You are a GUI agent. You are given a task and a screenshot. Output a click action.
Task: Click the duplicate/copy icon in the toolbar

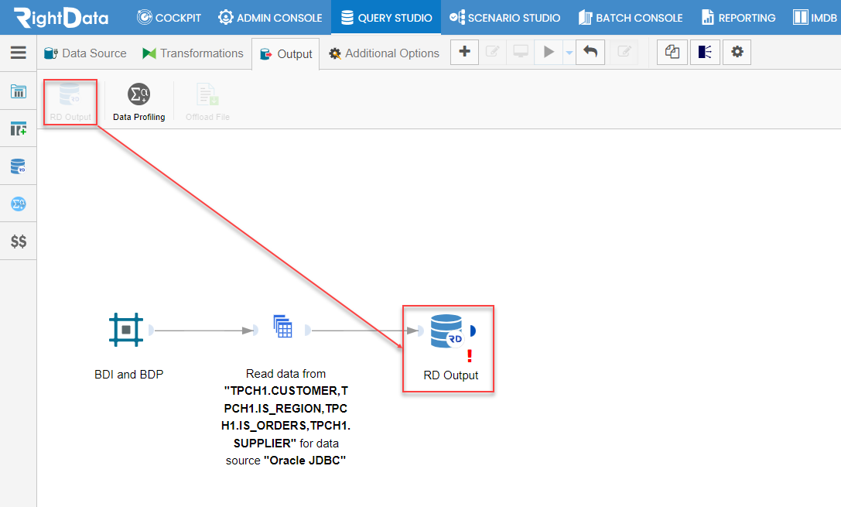coord(672,52)
